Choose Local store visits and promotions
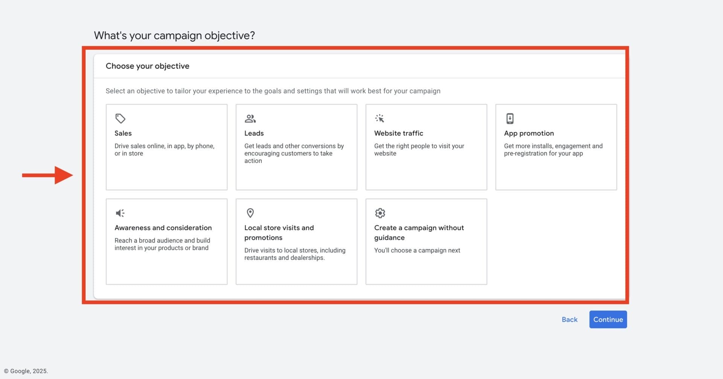The height and width of the screenshot is (379, 723). click(x=296, y=241)
